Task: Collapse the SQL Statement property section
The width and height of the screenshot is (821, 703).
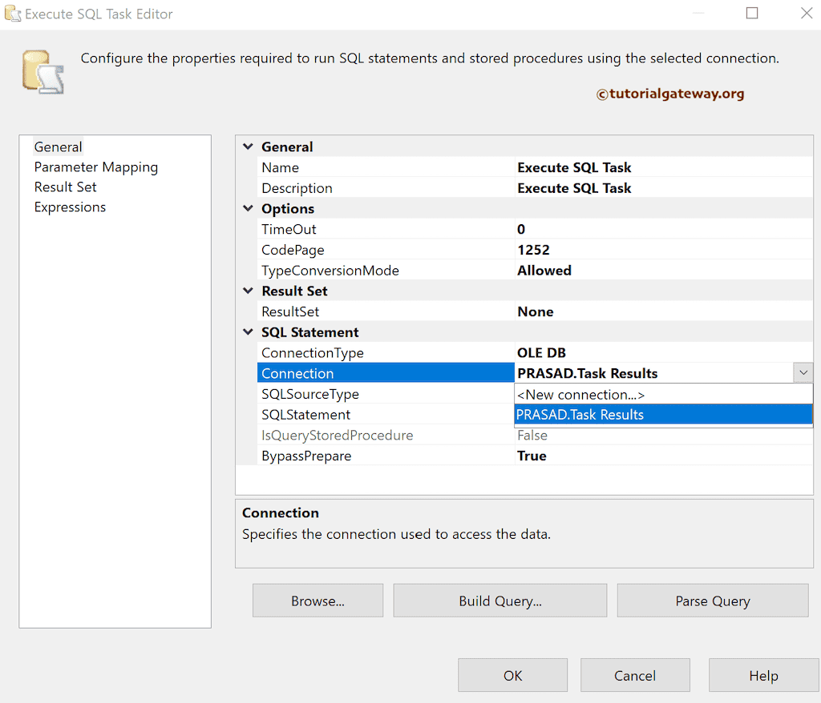Action: point(248,332)
